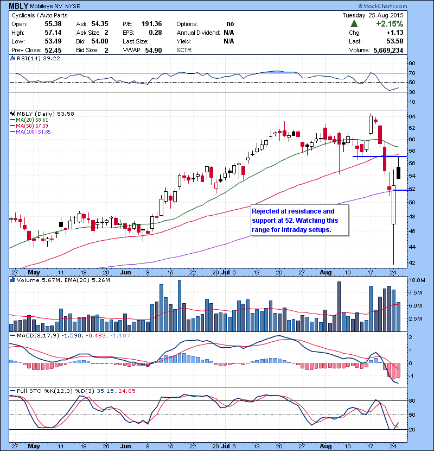Click the stochastic %D value 24.85
434x451 pixels.
point(126,391)
